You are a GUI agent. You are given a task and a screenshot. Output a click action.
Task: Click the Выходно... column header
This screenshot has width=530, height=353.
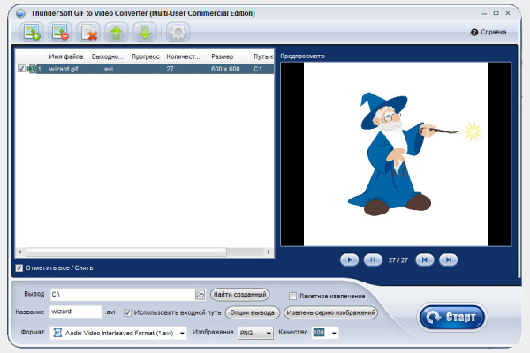pos(108,56)
